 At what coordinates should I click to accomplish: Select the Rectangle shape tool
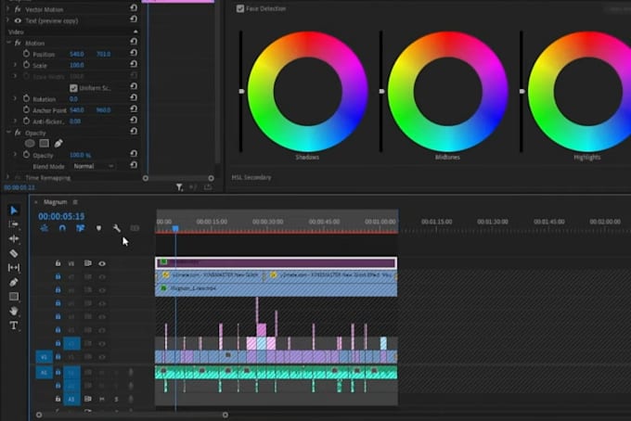tap(14, 297)
